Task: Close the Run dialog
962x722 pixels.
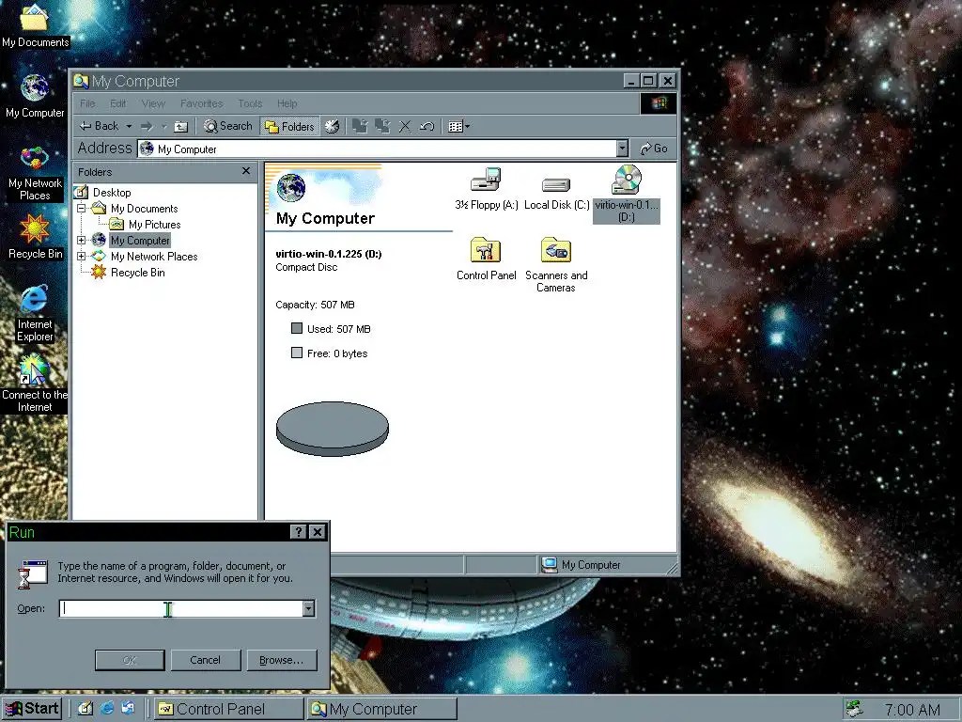Action: 318,532
